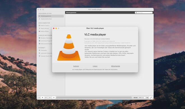Click the search magnifier icon in the playlist header
Image resolution: width=185 pixels, height=109 pixels.
[136, 13]
